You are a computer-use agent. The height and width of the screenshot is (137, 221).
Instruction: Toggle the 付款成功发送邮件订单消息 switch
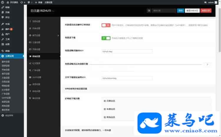106,25
